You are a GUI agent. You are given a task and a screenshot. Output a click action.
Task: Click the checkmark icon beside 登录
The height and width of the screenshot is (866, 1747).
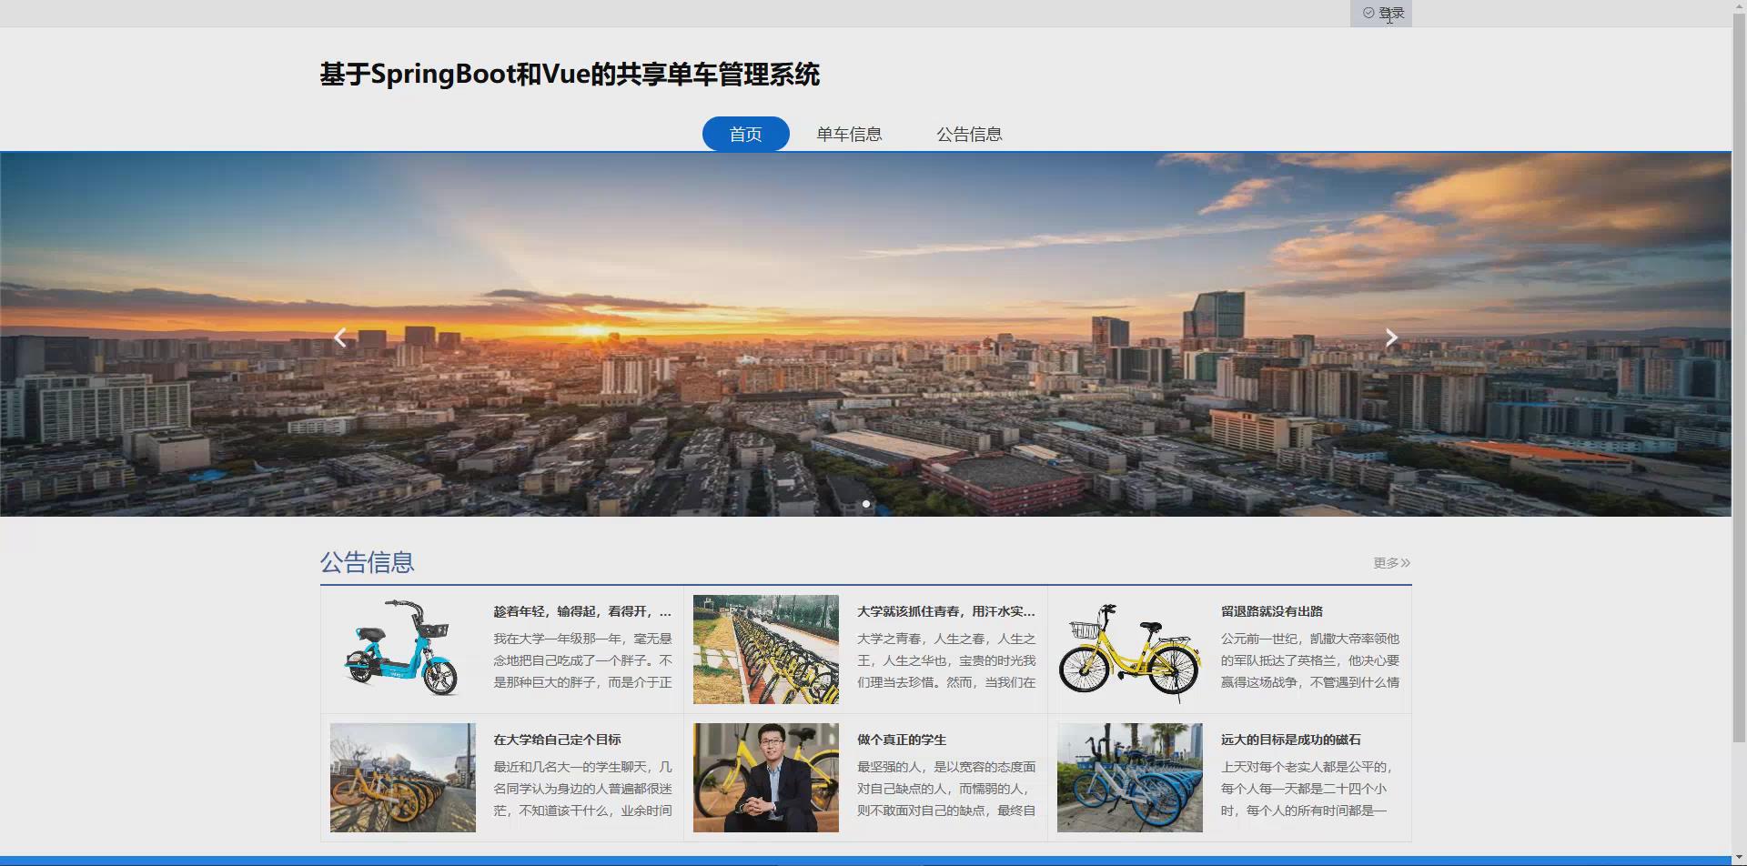[1368, 13]
